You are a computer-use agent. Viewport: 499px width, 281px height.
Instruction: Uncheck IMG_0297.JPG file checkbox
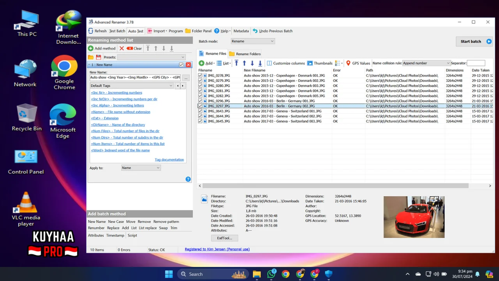pyautogui.click(x=200, y=106)
